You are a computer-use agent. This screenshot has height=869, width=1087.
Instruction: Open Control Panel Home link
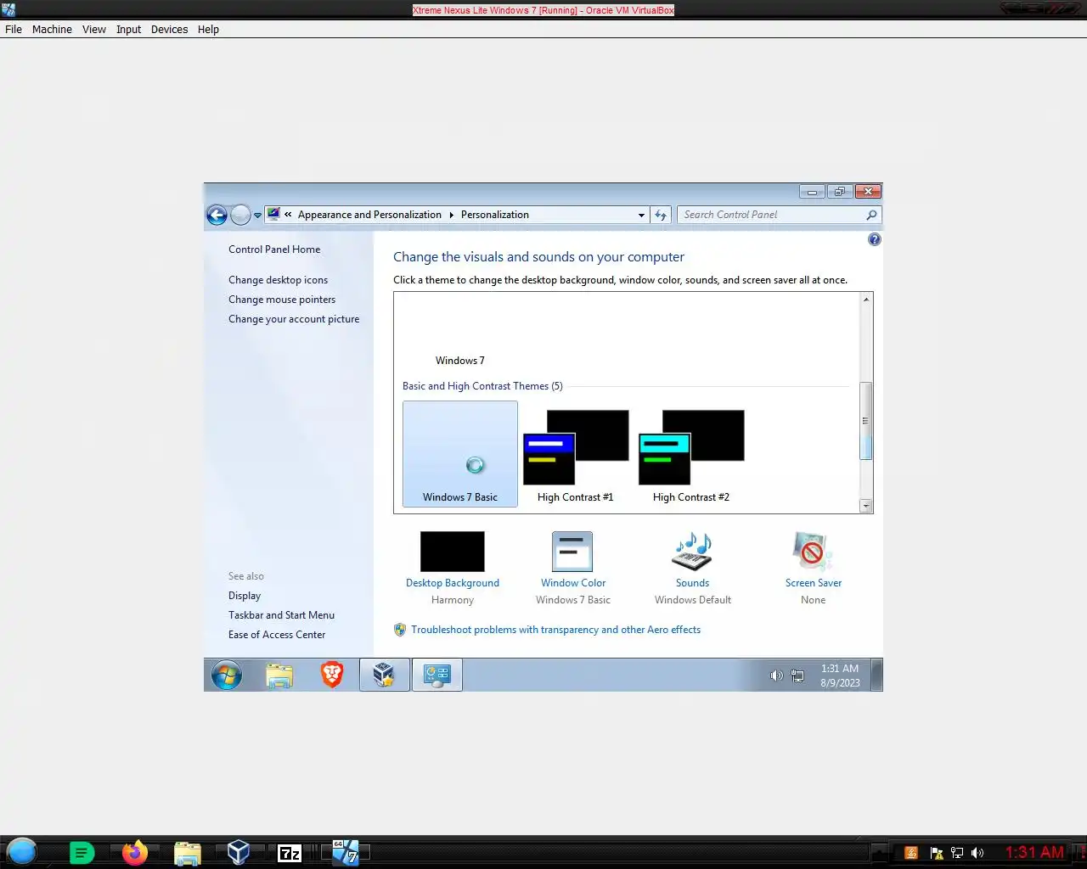[x=274, y=249]
